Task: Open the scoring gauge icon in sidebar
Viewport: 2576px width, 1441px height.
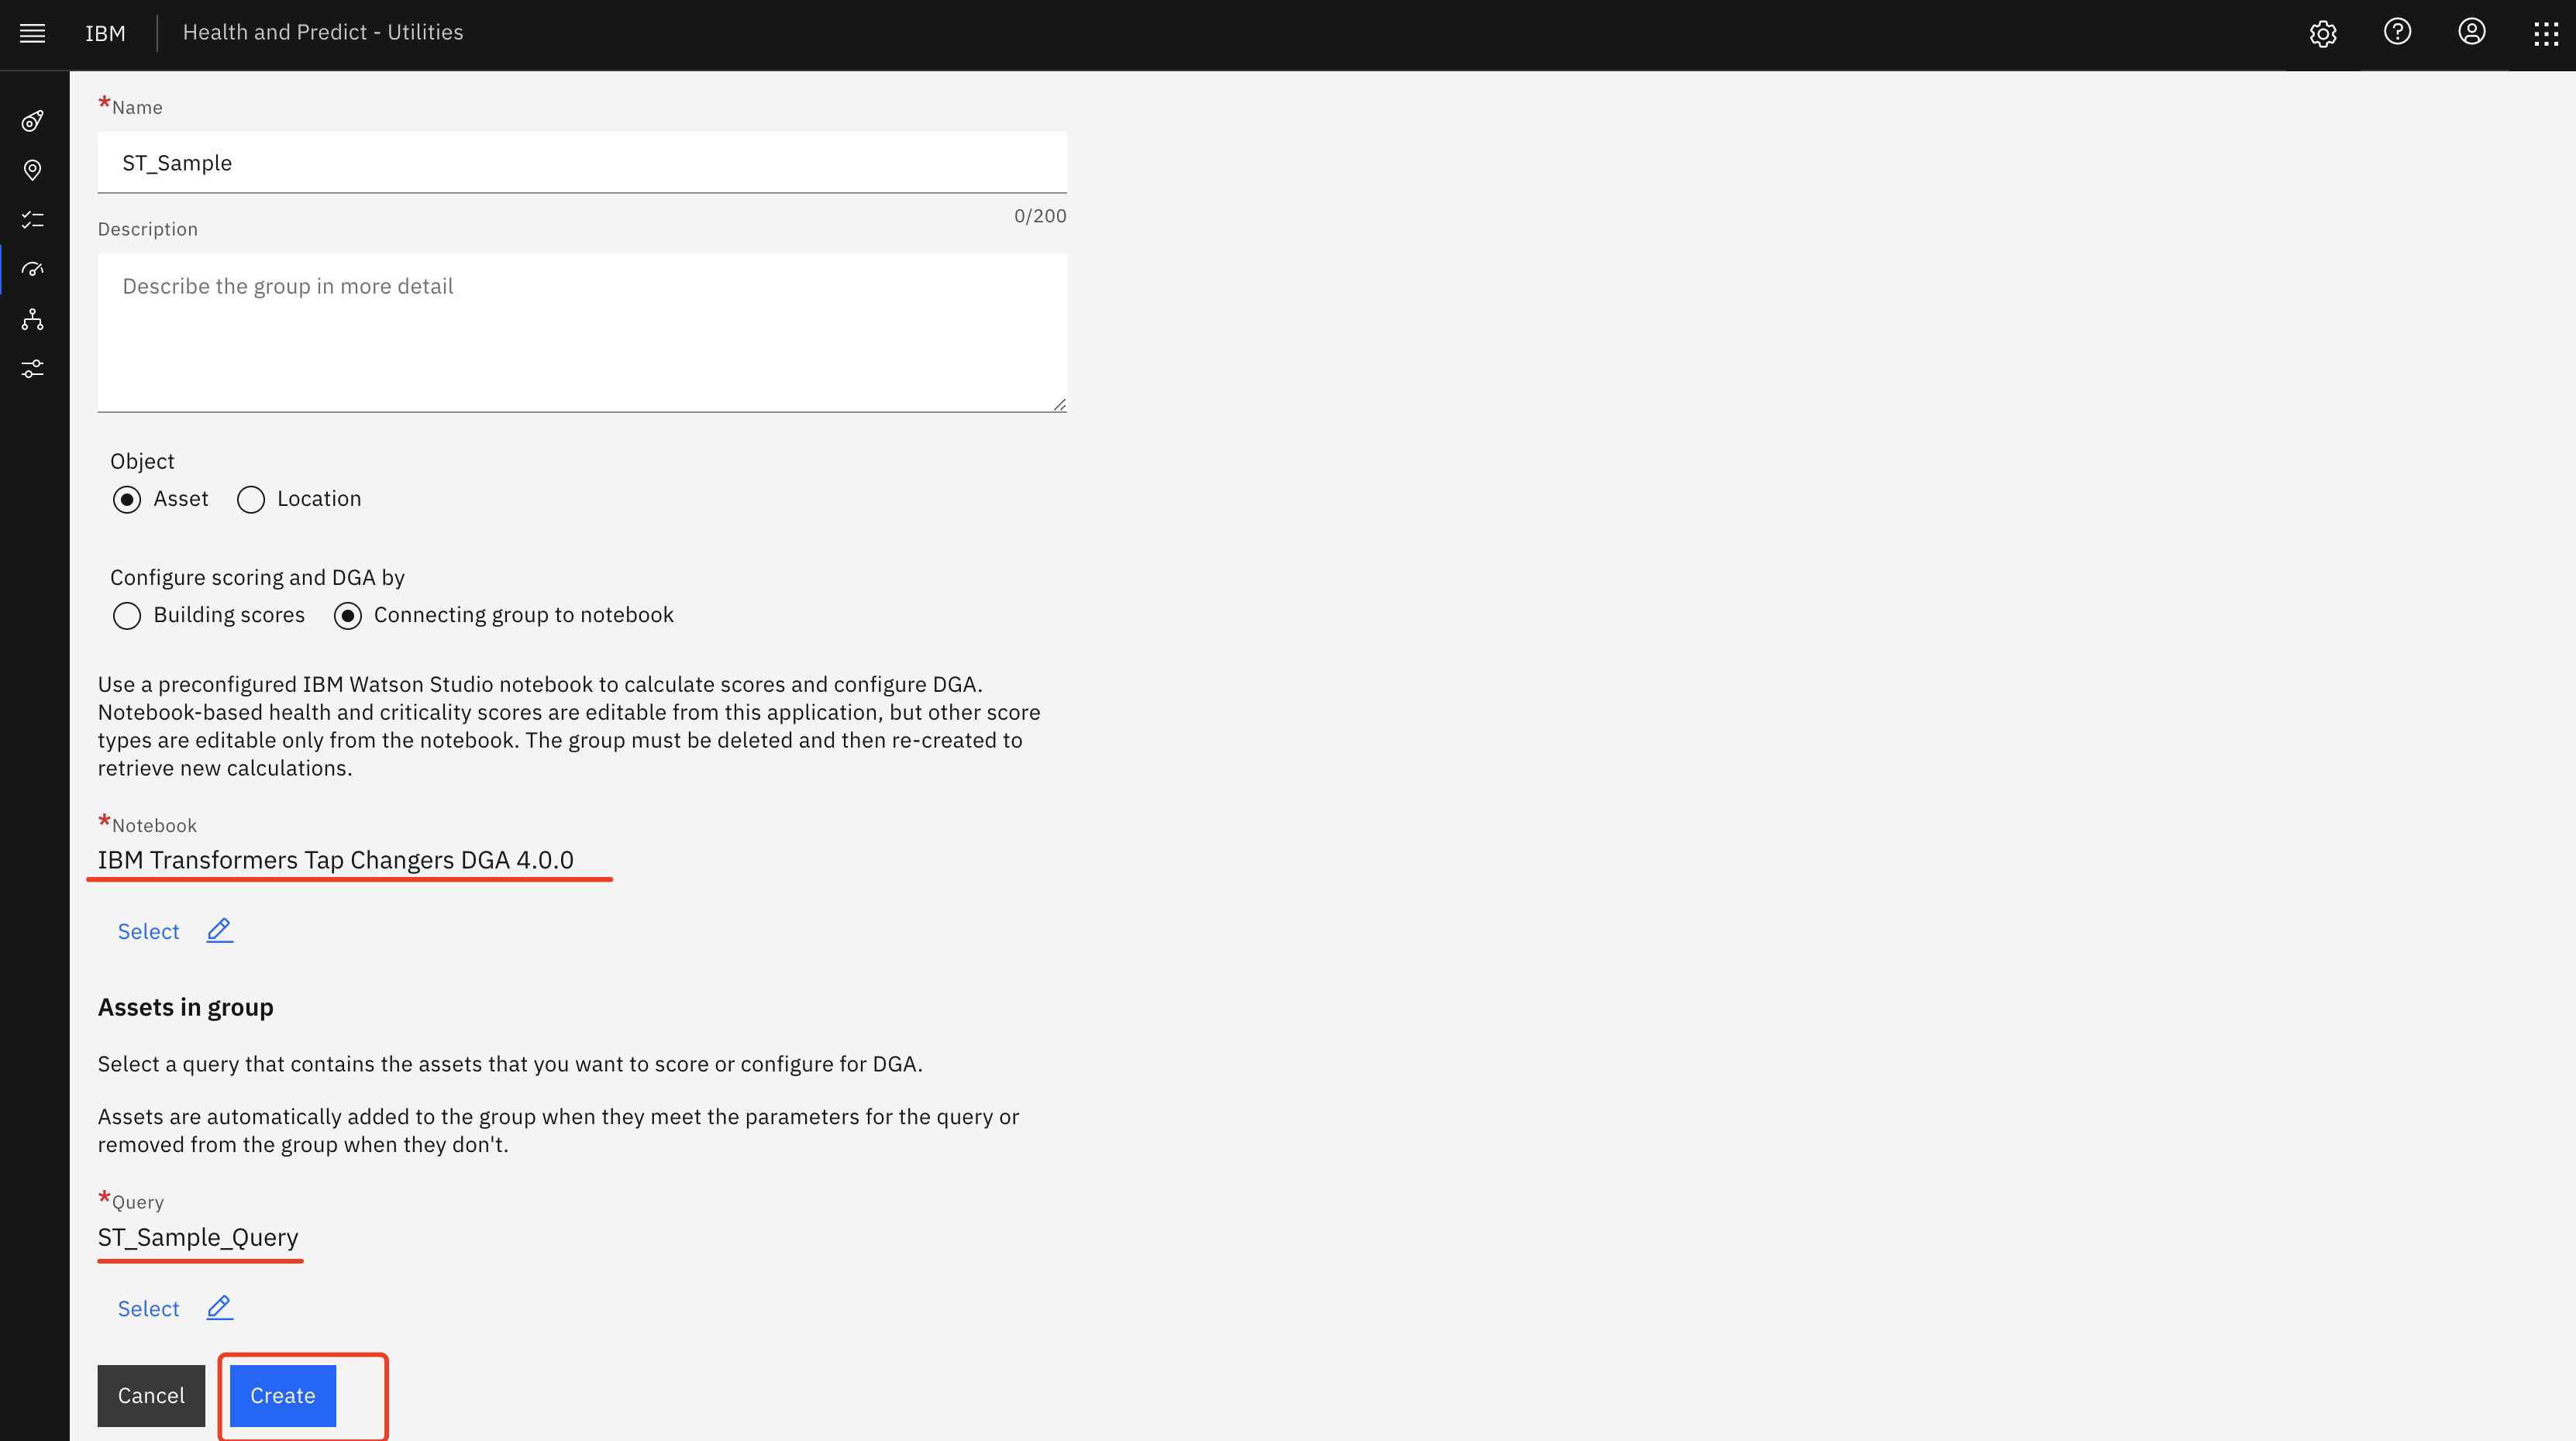Action: pyautogui.click(x=33, y=269)
